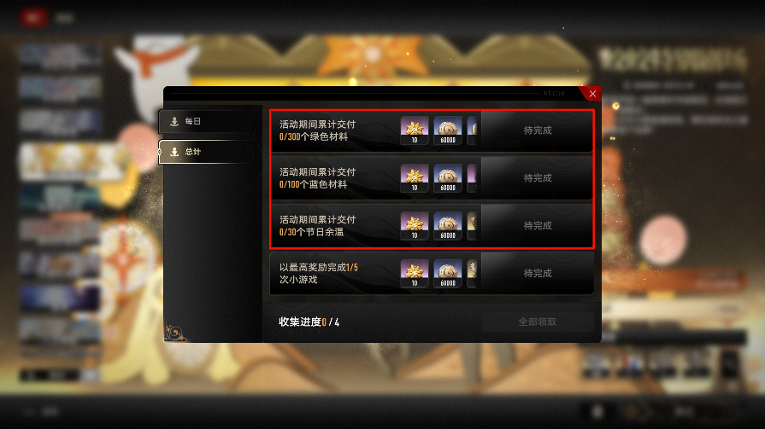Click 待完成 button for minigame task
Screen dimensions: 765x429
click(537, 273)
